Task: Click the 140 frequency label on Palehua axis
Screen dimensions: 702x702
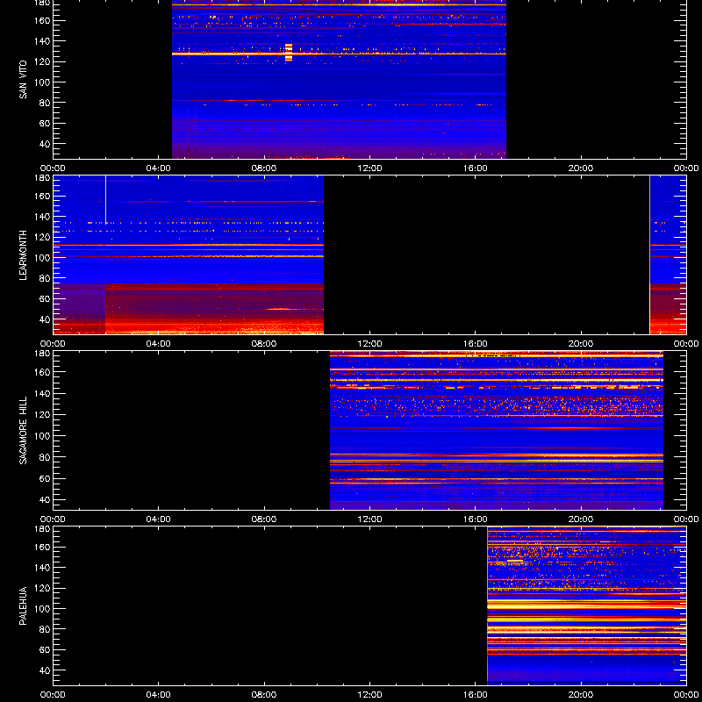Action: pos(42,568)
